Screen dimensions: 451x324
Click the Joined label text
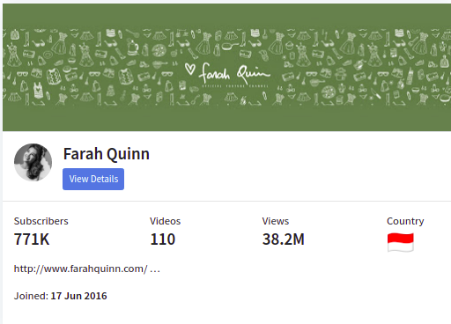click(x=31, y=296)
